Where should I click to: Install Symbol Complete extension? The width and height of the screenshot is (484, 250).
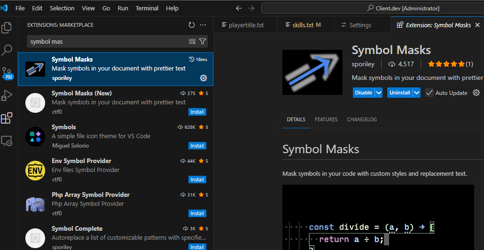(197, 247)
